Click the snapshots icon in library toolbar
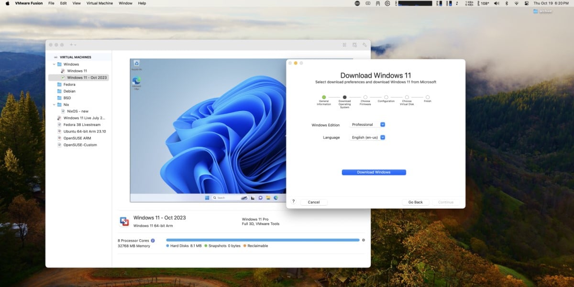The width and height of the screenshot is (574, 287). pyautogui.click(x=354, y=44)
